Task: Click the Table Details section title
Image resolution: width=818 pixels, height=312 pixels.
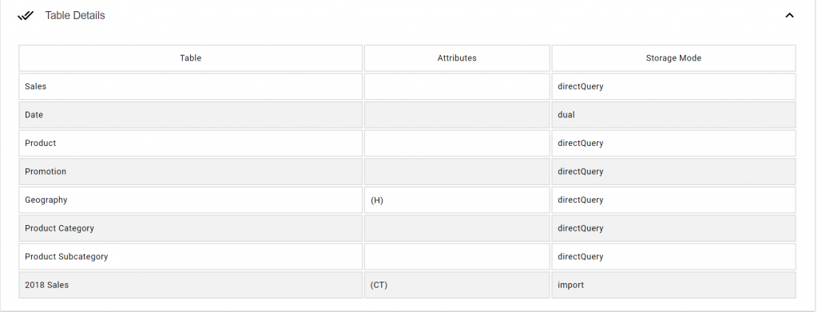Action: click(x=75, y=16)
